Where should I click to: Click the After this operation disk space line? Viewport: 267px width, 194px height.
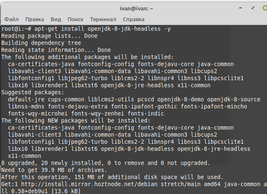[x=112, y=177]
